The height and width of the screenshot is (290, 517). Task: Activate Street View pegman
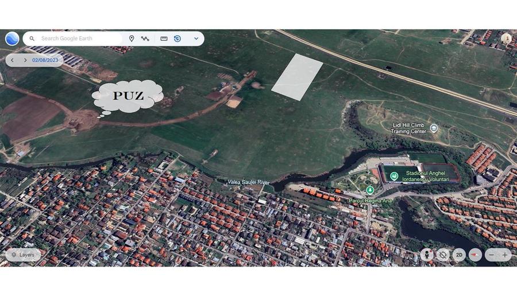427,255
